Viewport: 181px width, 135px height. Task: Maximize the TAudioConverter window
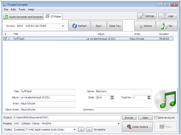167,5
